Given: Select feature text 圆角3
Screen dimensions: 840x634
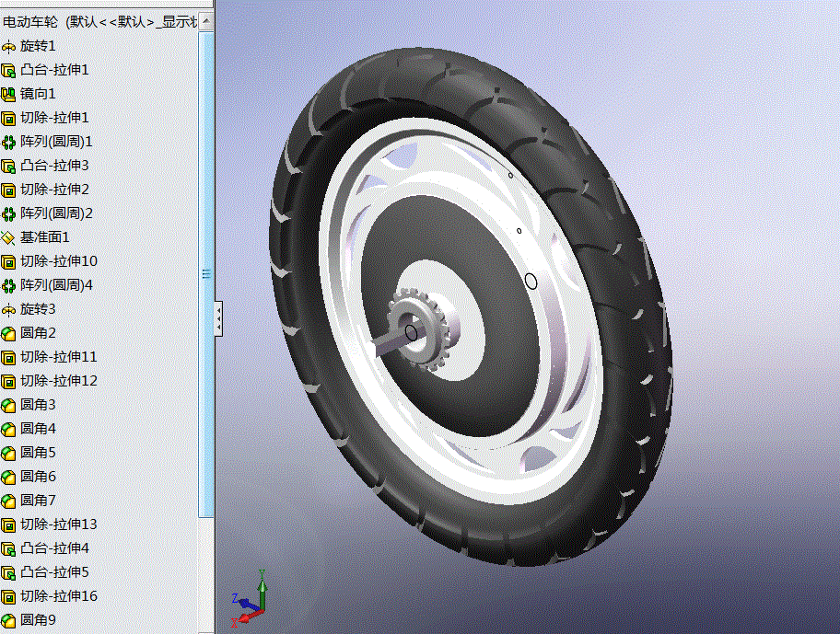Looking at the screenshot, I should click(x=38, y=405).
